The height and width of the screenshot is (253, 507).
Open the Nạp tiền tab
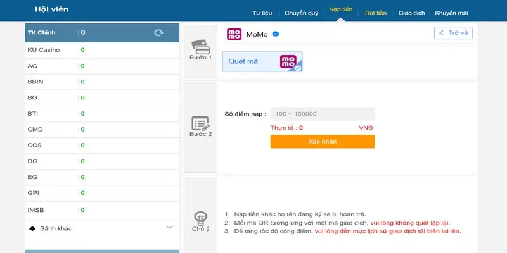click(x=341, y=11)
